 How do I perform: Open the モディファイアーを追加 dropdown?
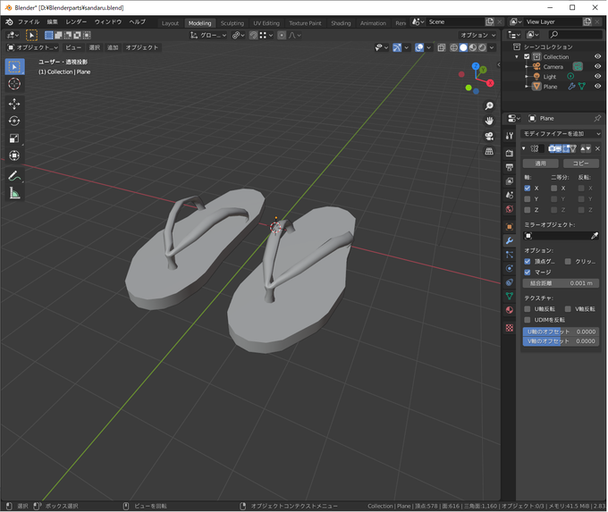[562, 134]
